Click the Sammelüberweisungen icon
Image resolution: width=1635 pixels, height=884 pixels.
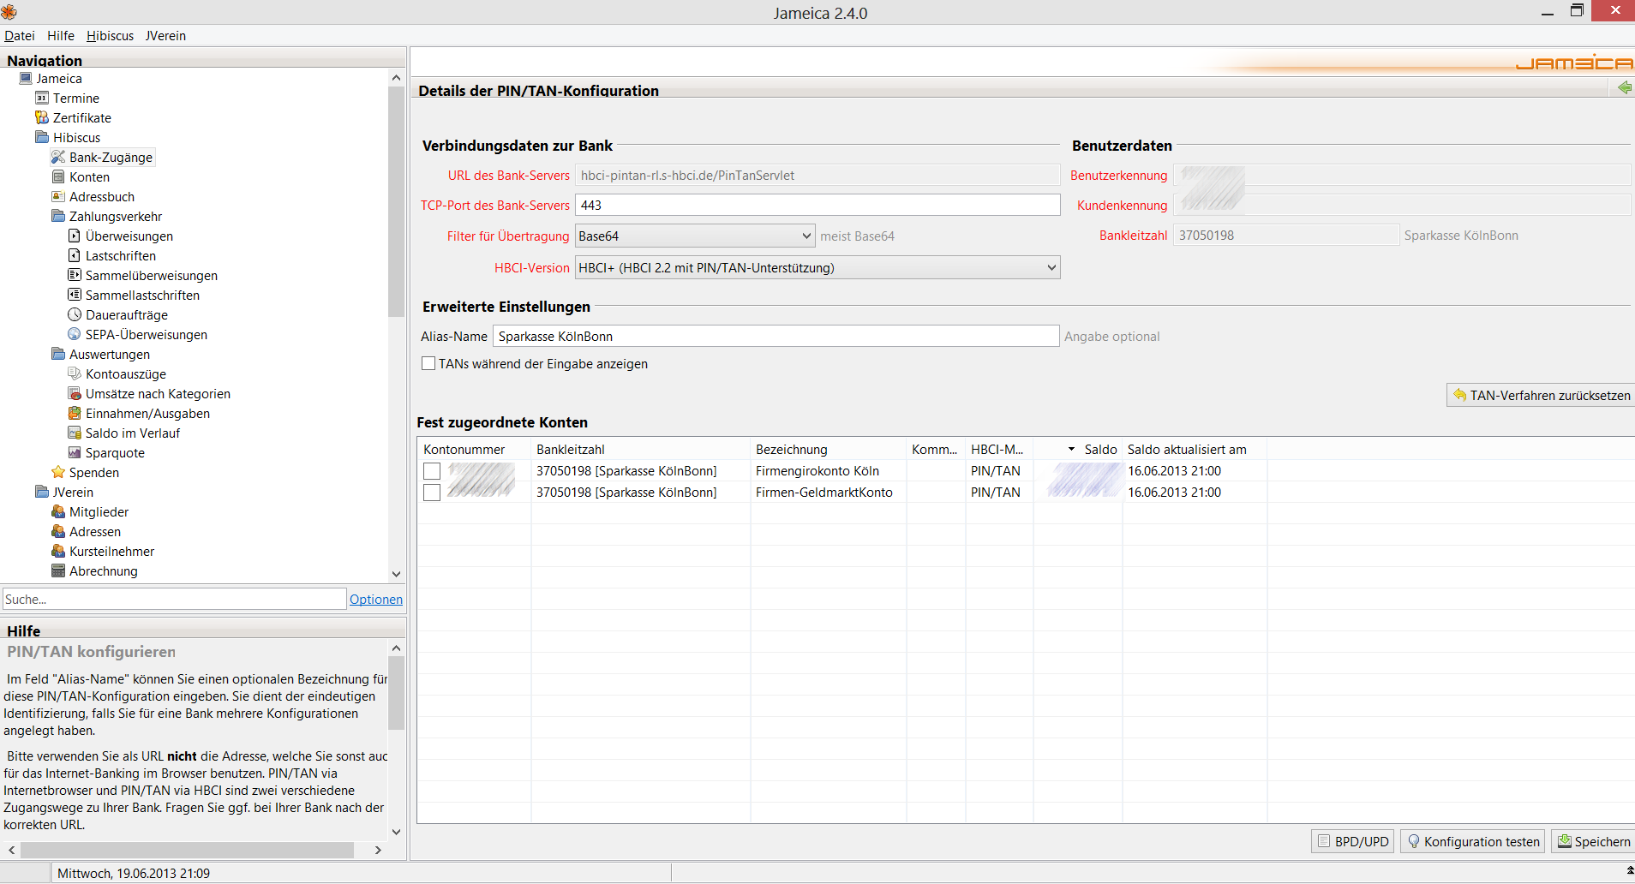75,275
